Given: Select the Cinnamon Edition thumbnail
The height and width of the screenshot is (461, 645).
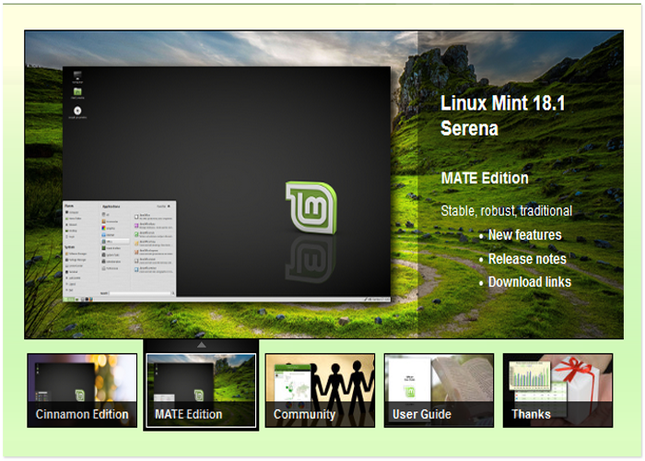Looking at the screenshot, I should click(82, 390).
